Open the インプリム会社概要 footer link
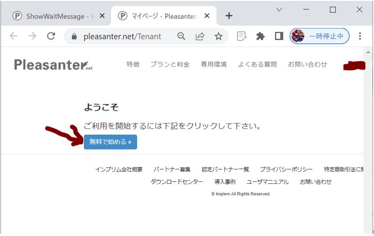Image resolution: width=374 pixels, height=236 pixels. (x=119, y=169)
